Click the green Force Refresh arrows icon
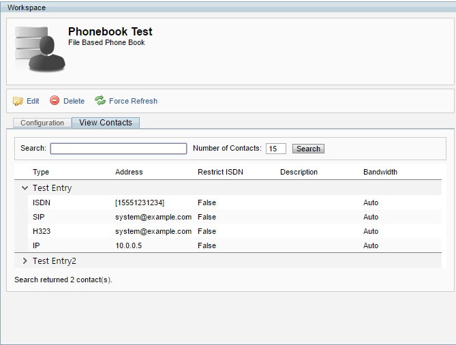This screenshot has width=456, height=345. (x=100, y=100)
